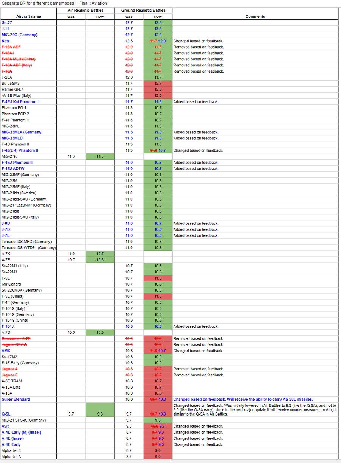Select the F-104J aircraft name cell

pyautogui.click(x=28, y=327)
